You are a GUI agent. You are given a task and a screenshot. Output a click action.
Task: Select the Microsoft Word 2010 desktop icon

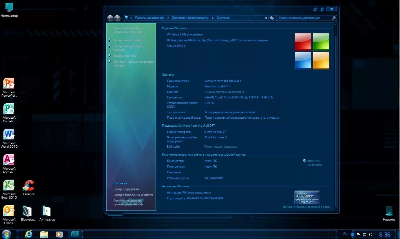(x=9, y=138)
